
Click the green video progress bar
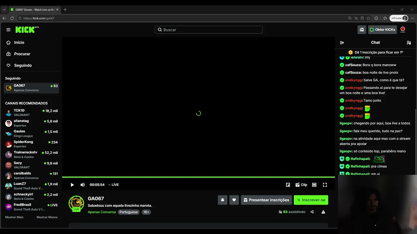(198, 177)
